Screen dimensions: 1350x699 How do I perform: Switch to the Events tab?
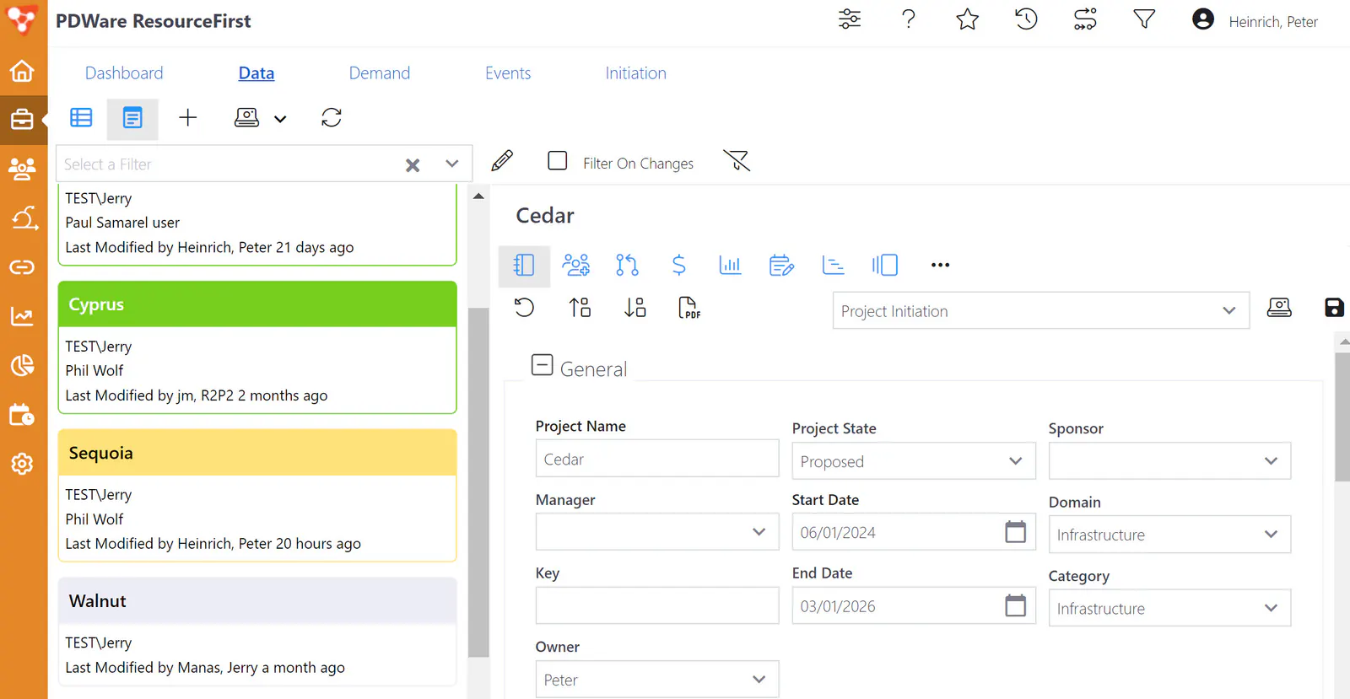coord(508,73)
